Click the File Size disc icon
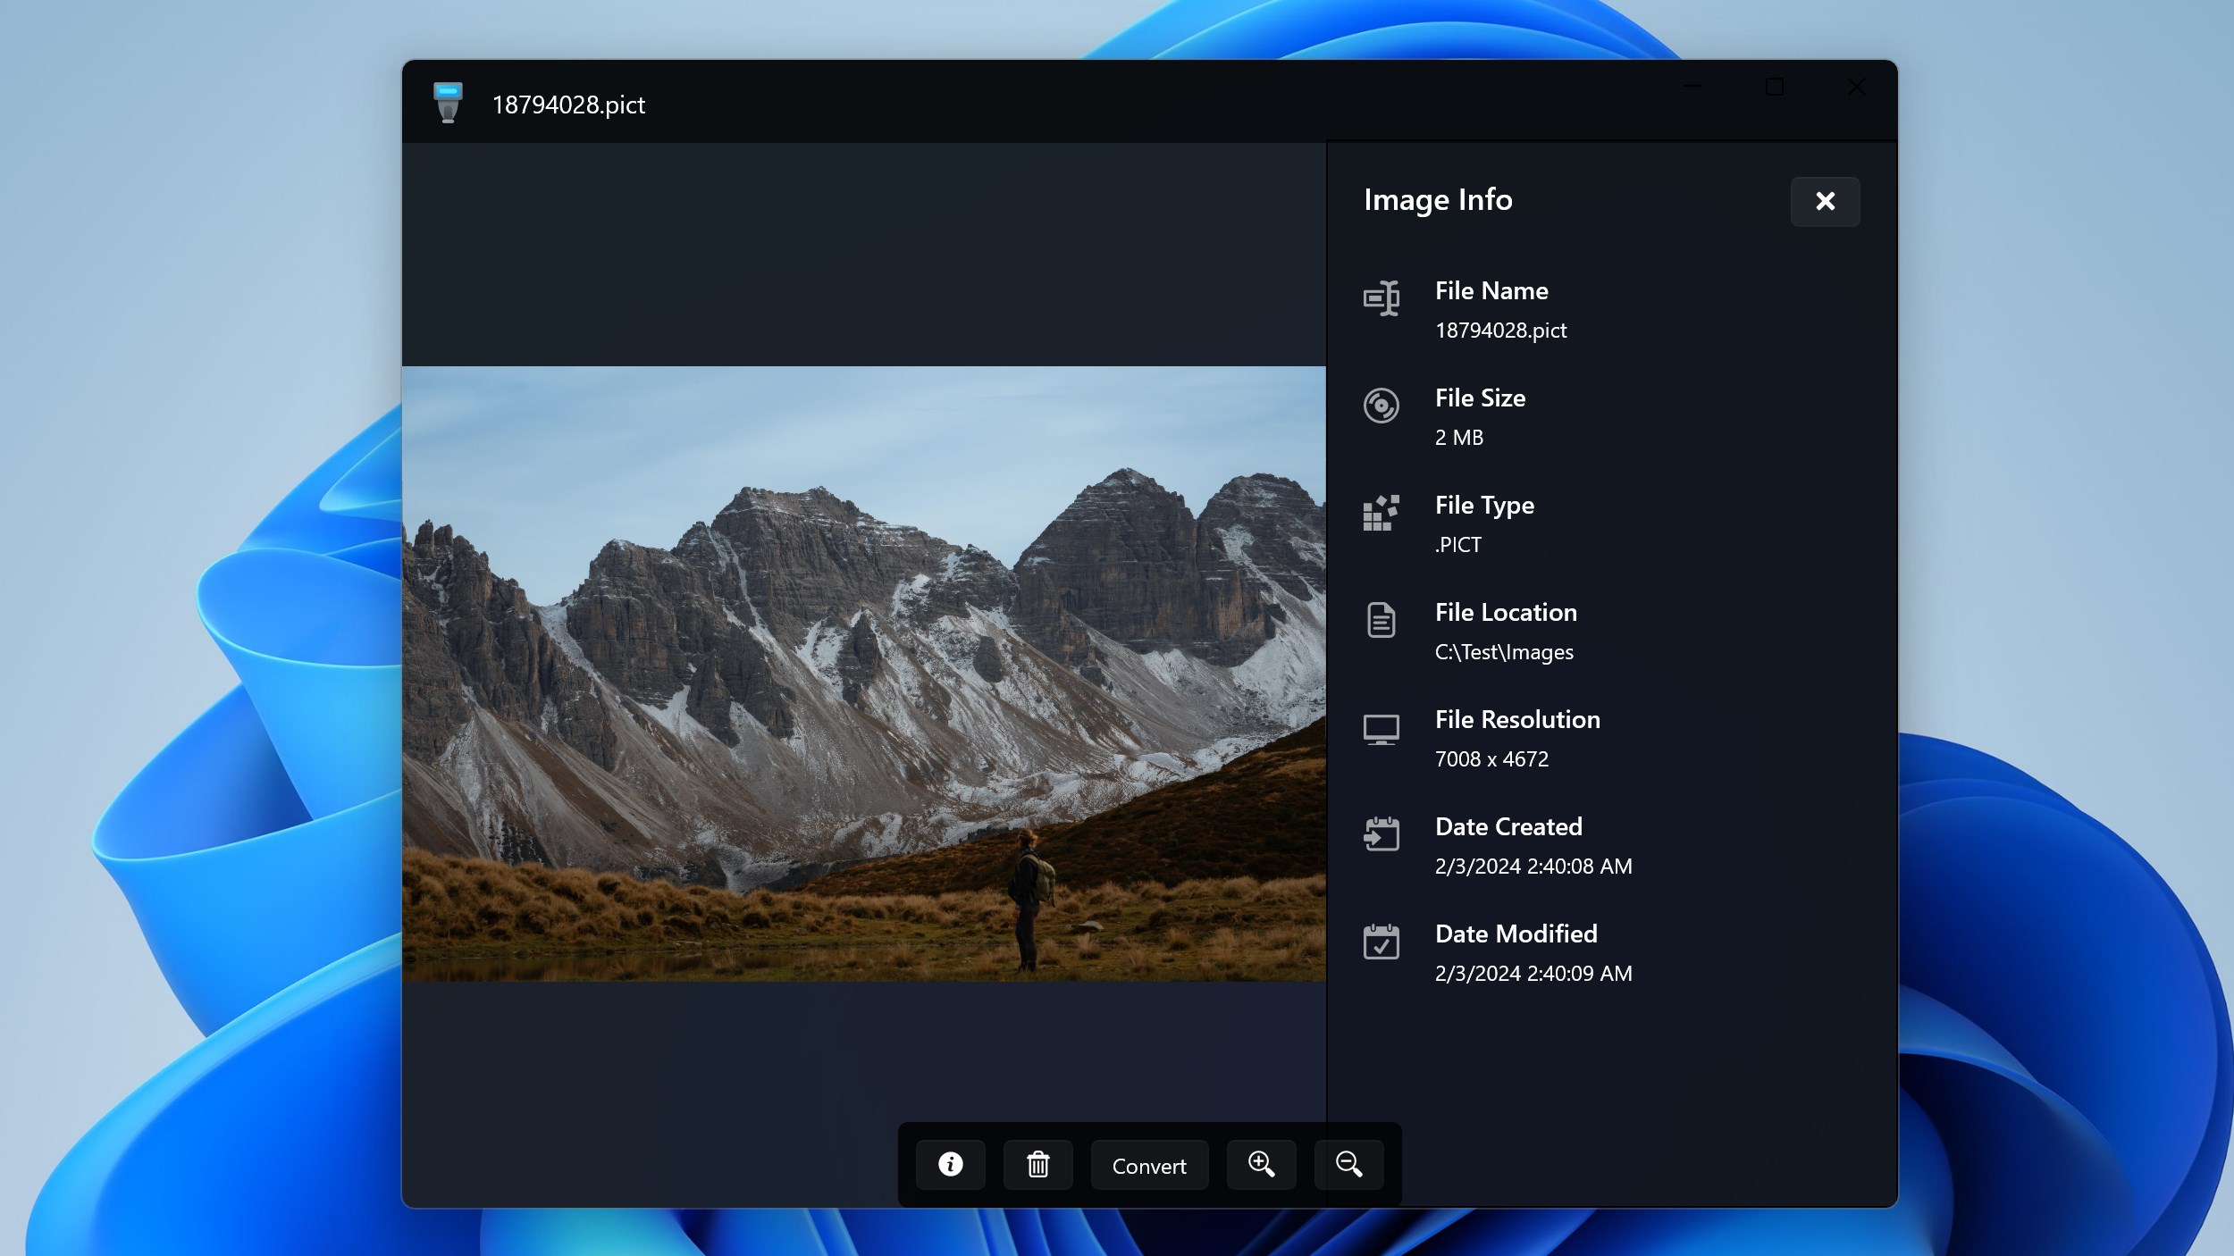 (1381, 406)
